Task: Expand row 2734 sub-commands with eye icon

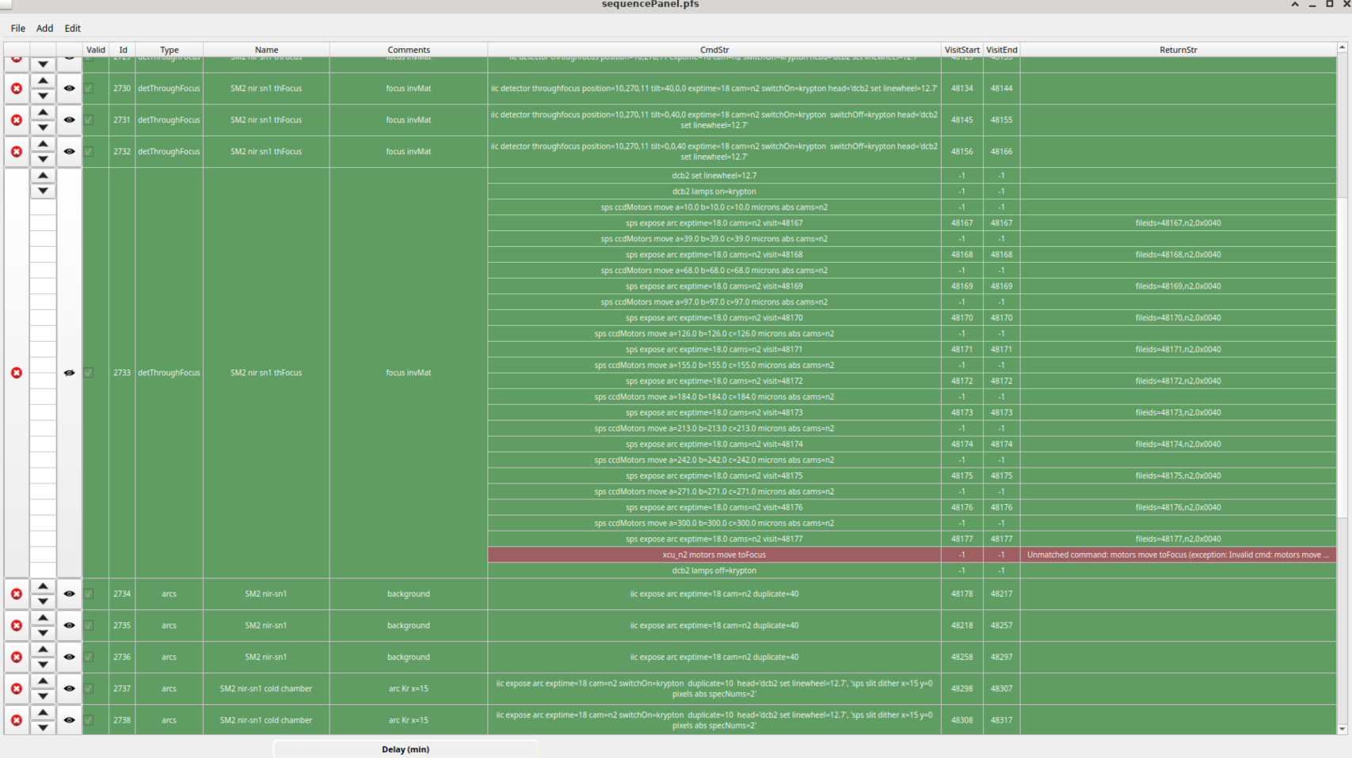Action: (x=69, y=593)
